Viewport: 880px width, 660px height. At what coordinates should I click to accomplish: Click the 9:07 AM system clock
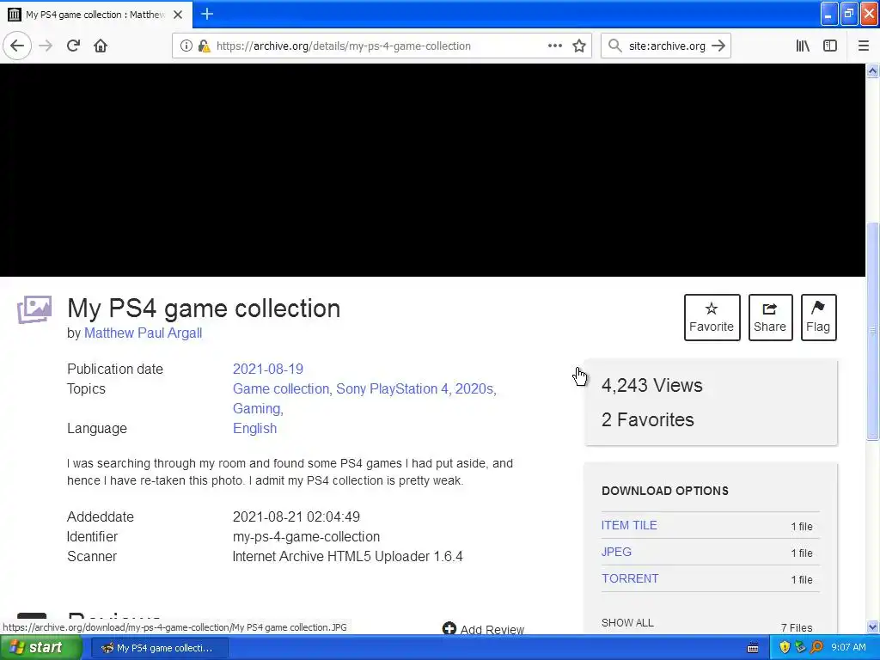848,648
